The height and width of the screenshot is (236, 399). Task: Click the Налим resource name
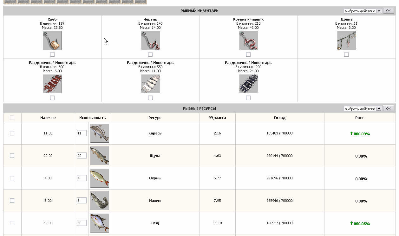click(155, 201)
